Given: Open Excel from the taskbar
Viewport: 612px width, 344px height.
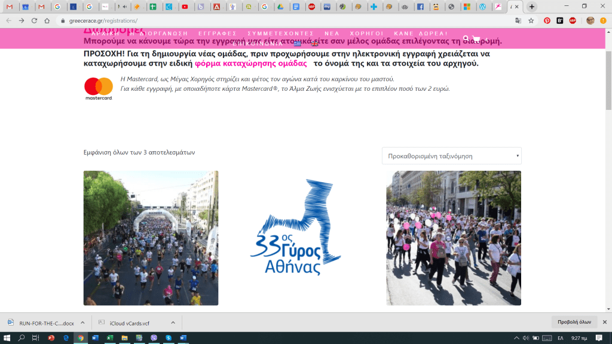Looking at the screenshot, I should tap(110, 338).
